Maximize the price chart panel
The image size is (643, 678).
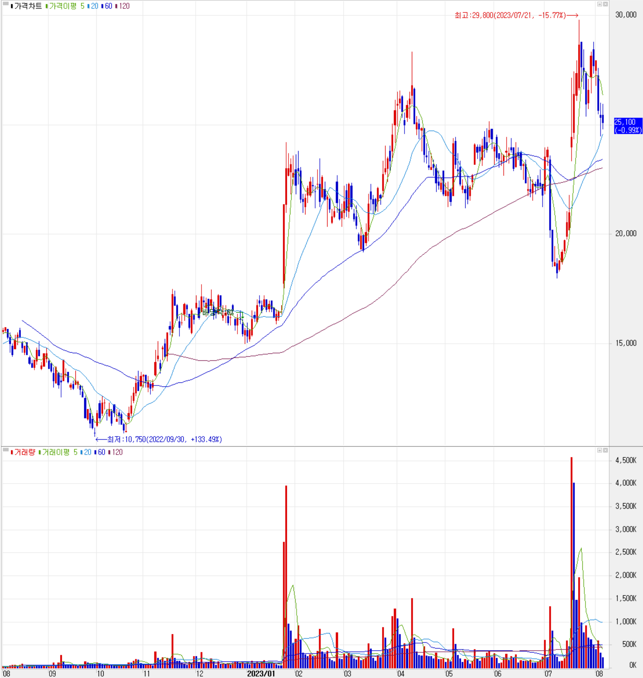tap(600, 4)
